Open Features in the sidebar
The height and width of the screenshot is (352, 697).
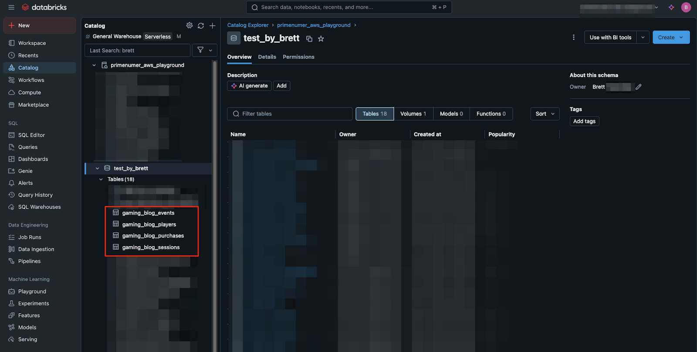pos(40,315)
